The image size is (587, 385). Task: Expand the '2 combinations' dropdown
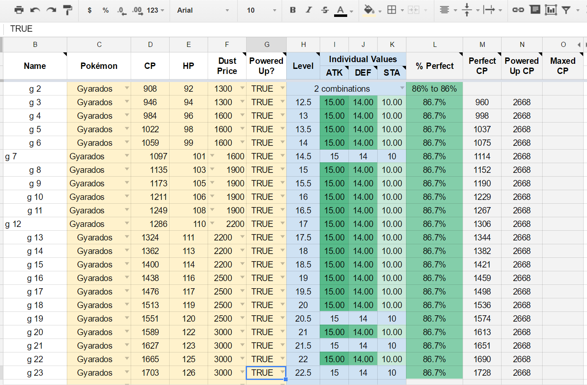(x=402, y=88)
